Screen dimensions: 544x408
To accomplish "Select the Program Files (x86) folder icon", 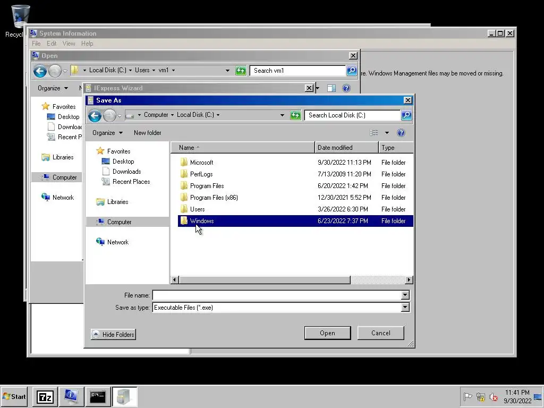I will [x=184, y=198].
